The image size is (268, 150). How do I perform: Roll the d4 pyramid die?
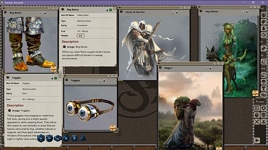[x=83, y=138]
